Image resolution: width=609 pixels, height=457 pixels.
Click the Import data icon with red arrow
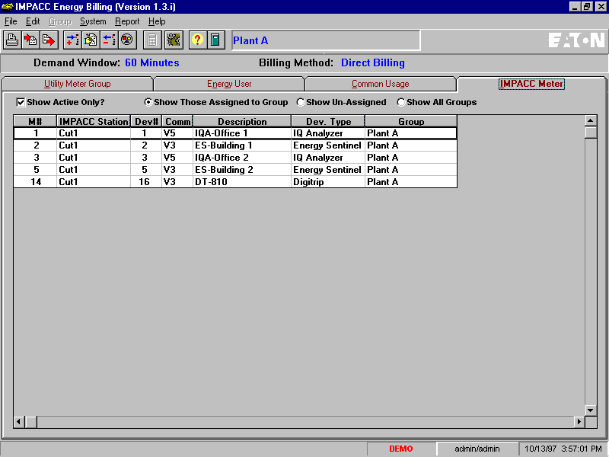(30, 40)
